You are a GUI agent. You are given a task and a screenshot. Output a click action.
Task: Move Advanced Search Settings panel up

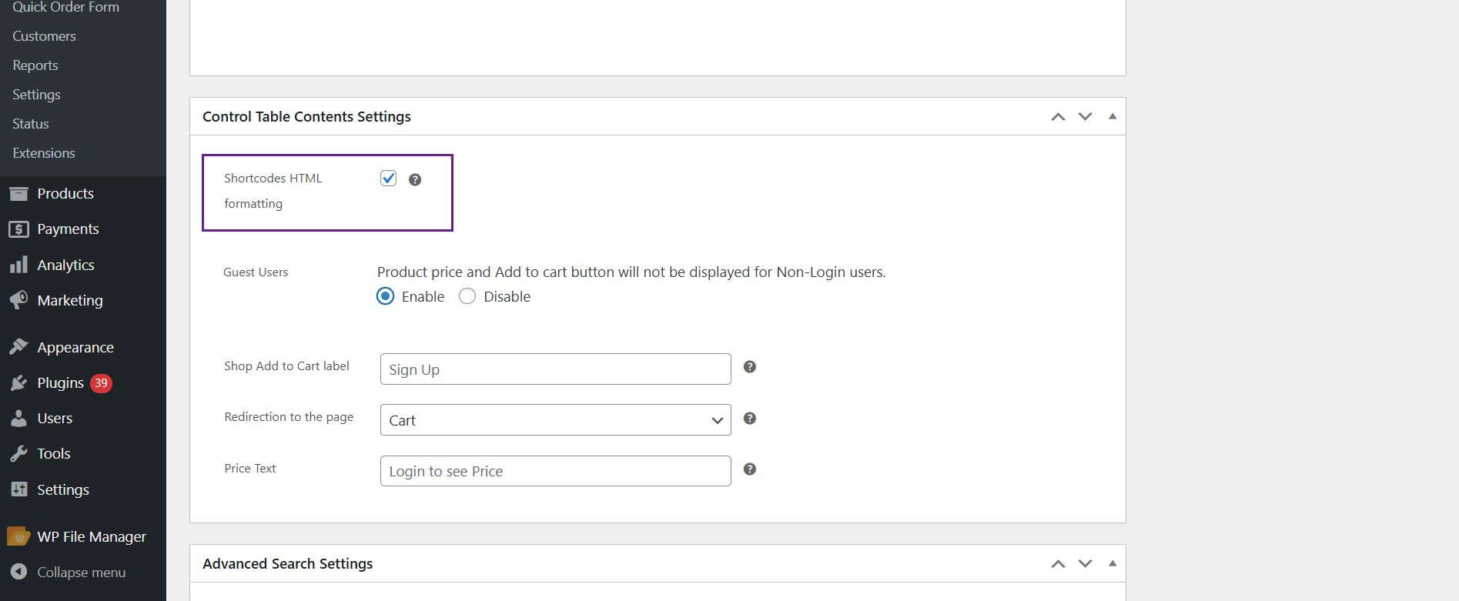coord(1059,564)
